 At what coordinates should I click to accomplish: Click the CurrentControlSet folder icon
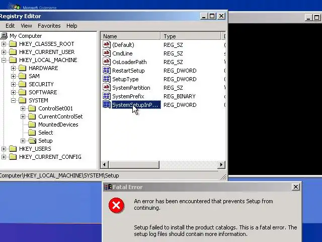[32, 116]
